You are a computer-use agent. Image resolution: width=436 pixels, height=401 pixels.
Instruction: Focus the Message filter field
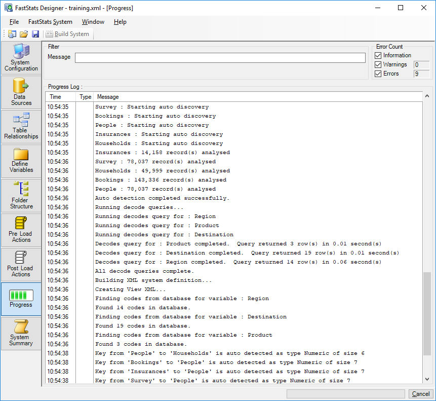(220, 58)
